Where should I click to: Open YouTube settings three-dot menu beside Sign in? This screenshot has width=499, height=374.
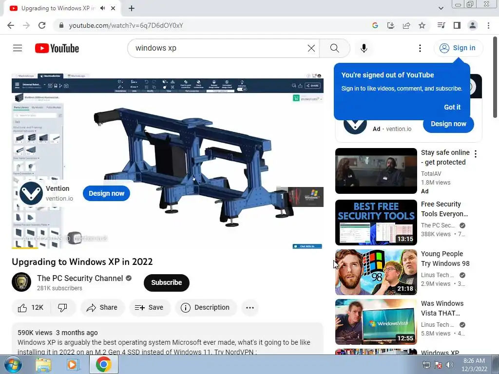point(420,48)
